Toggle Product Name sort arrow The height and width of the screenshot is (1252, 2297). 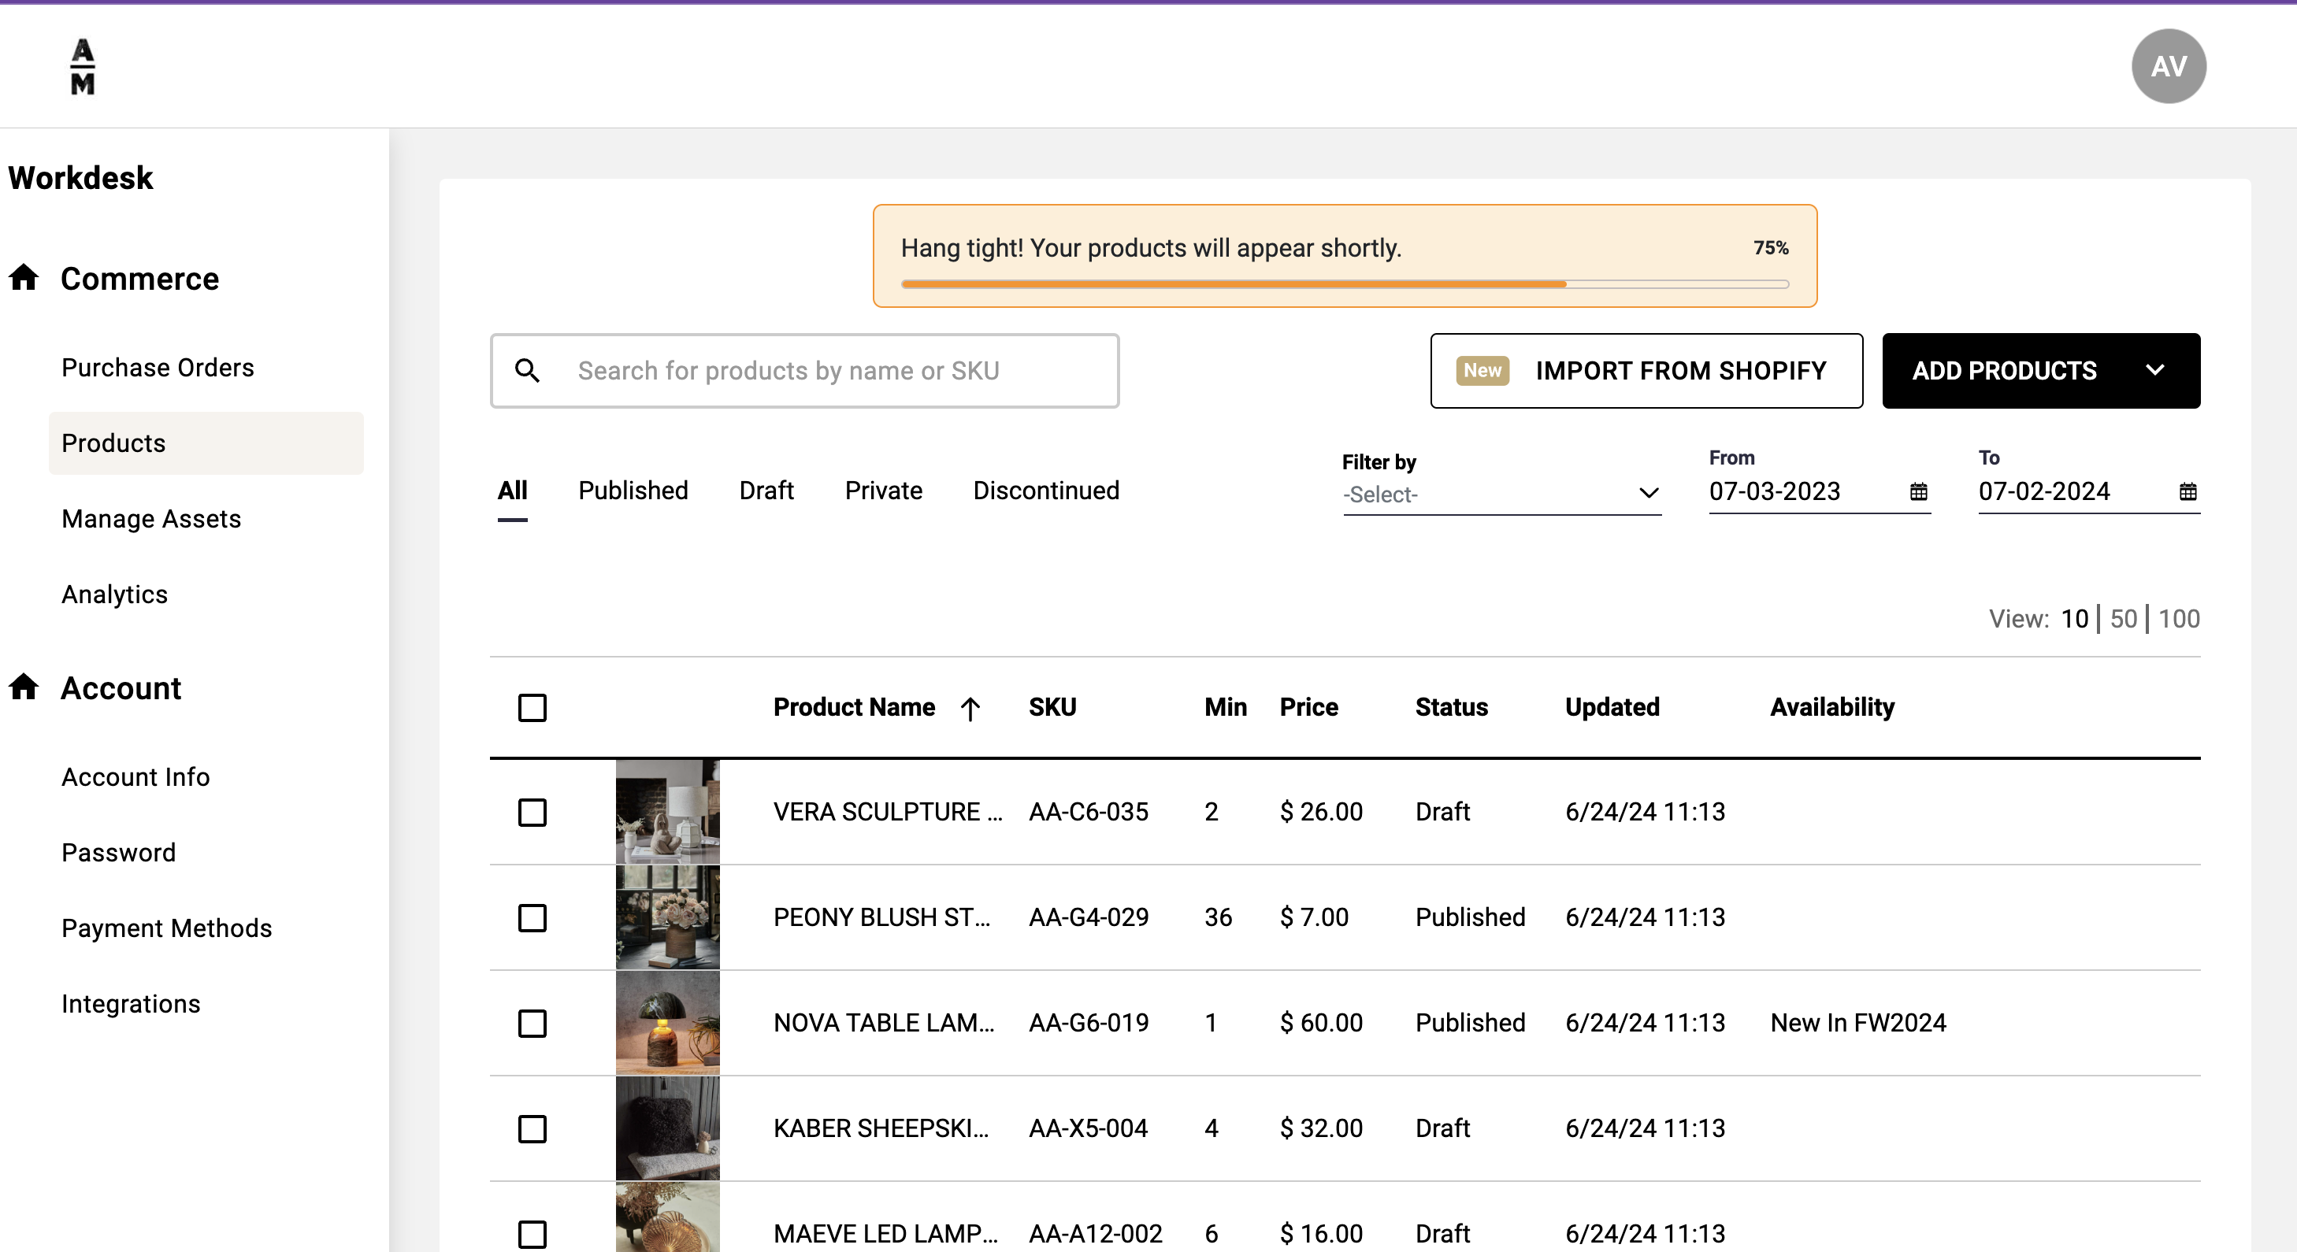coord(970,709)
